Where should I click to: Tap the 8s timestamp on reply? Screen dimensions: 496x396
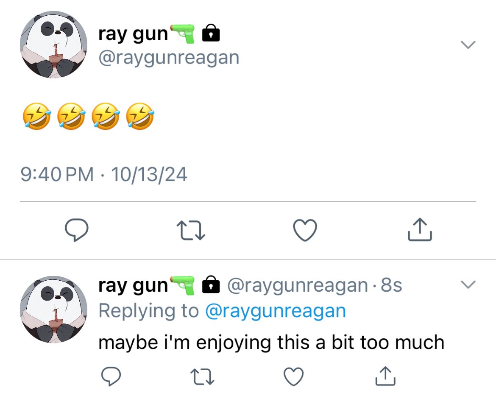click(391, 285)
